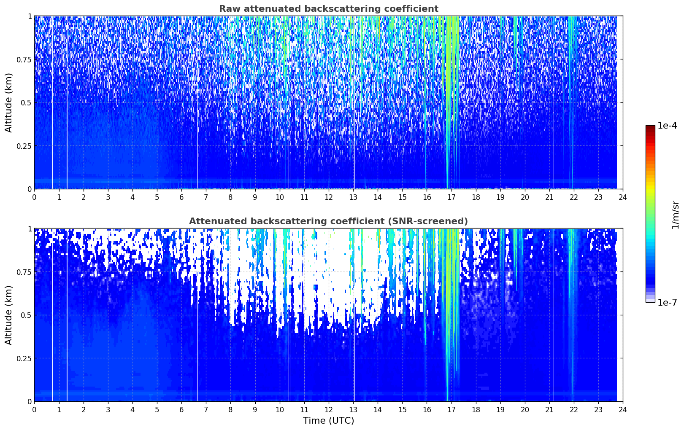684x430 pixels.
Task: Select the "1/m/sr" colorbar unit label
Action: [675, 215]
